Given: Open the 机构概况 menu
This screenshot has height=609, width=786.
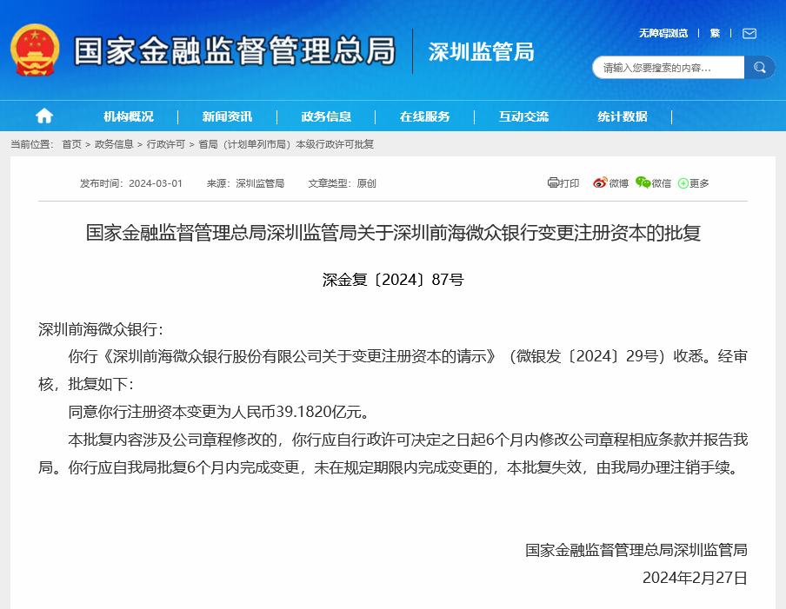Looking at the screenshot, I should coord(129,116).
